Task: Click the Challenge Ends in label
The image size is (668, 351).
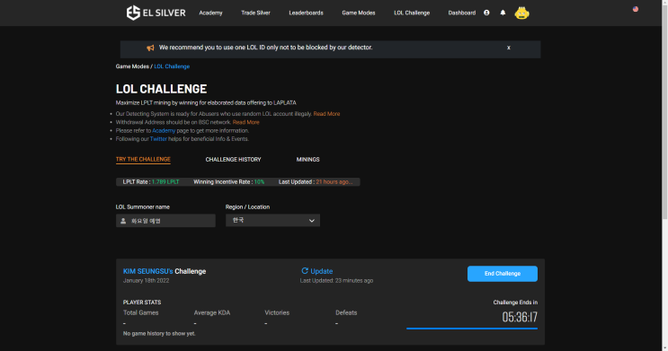Action: coord(515,302)
